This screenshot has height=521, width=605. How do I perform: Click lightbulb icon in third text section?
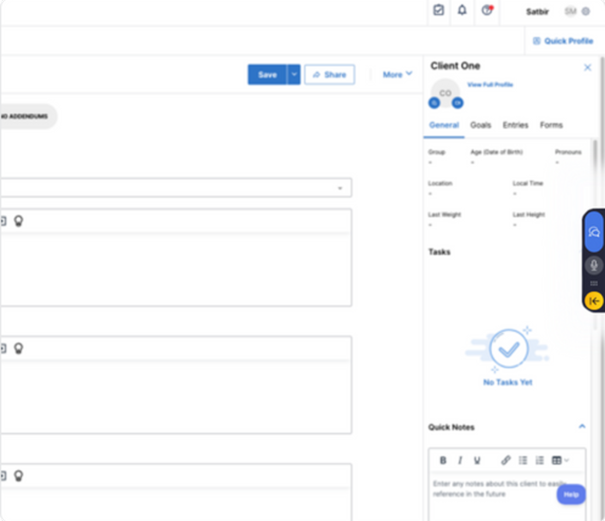tap(18, 476)
